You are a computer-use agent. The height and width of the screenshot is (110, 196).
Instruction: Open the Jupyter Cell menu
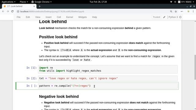[x=59, y=17]
